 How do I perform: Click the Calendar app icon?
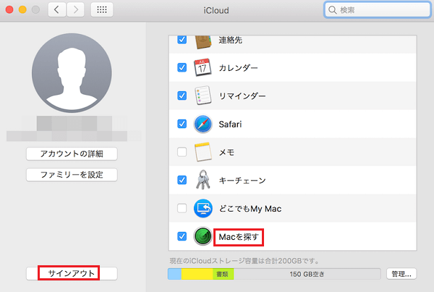coord(203,67)
